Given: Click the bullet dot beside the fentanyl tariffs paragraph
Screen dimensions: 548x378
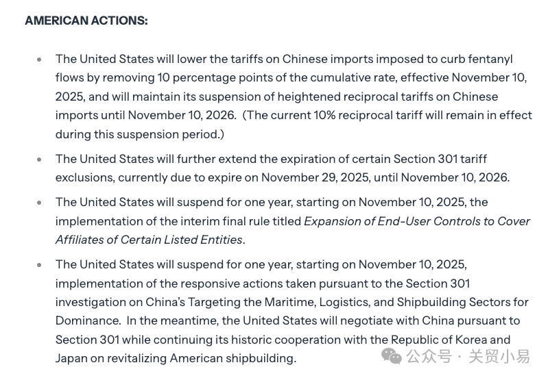Looking at the screenshot, I should click(39, 60).
